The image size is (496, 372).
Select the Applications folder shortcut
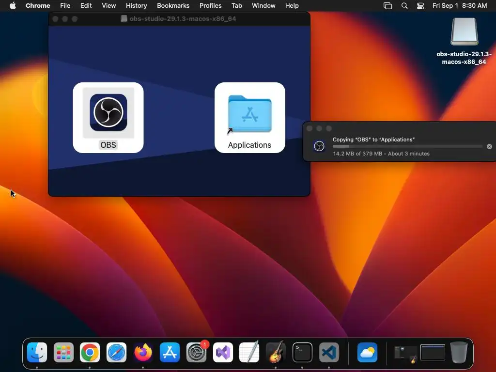[249, 113]
